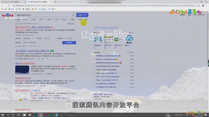209x117 pixels.
Task: Show hidden system tray icons chevron
Action: coord(174,115)
